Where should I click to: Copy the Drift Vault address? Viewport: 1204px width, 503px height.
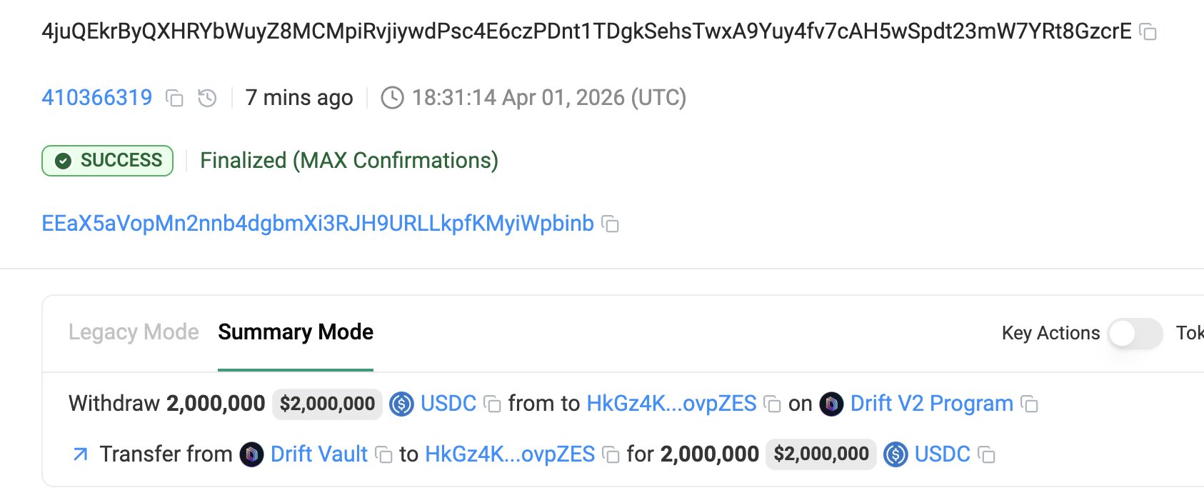pyautogui.click(x=383, y=455)
